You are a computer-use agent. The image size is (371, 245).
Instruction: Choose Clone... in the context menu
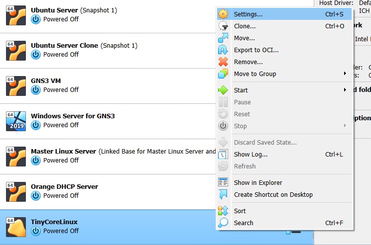pos(284,26)
